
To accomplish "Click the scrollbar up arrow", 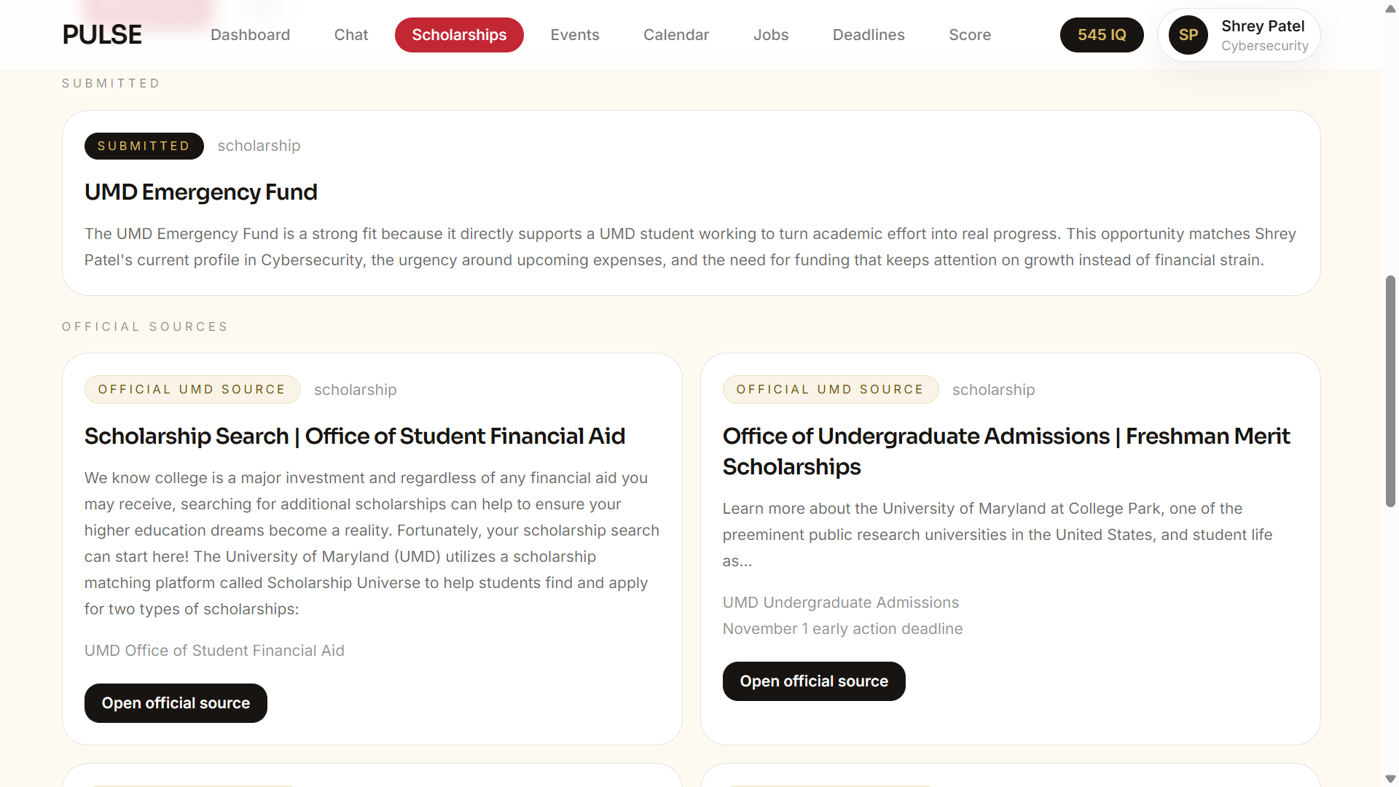I will tap(1390, 9).
